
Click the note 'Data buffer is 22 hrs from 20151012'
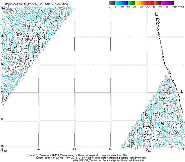click(x=61, y=158)
